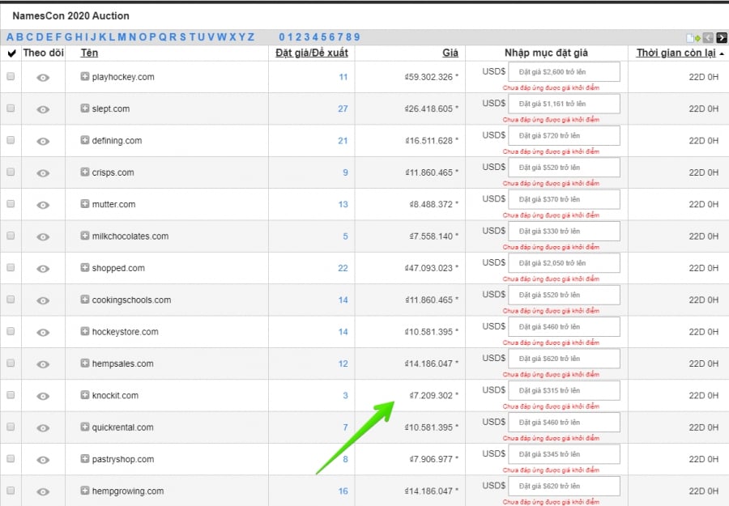Click the bid input field for hockeystore.com

(x=564, y=326)
